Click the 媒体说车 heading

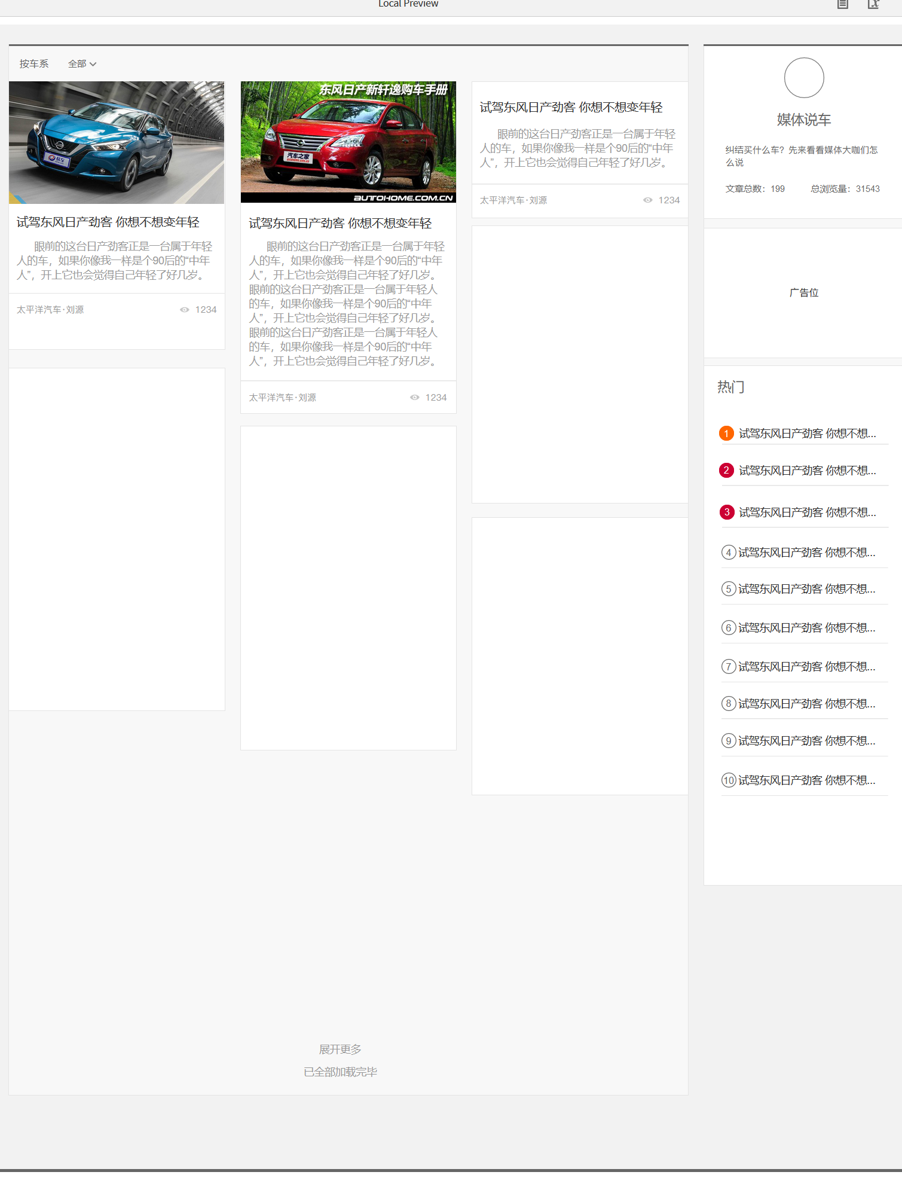(804, 120)
